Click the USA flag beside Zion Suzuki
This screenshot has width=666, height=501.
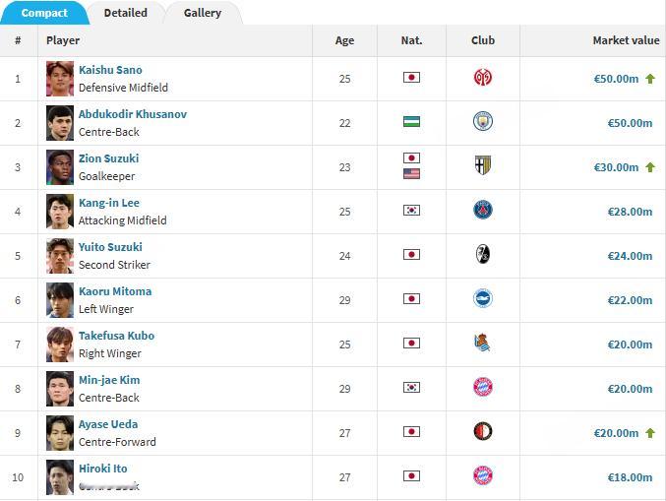coord(411,173)
